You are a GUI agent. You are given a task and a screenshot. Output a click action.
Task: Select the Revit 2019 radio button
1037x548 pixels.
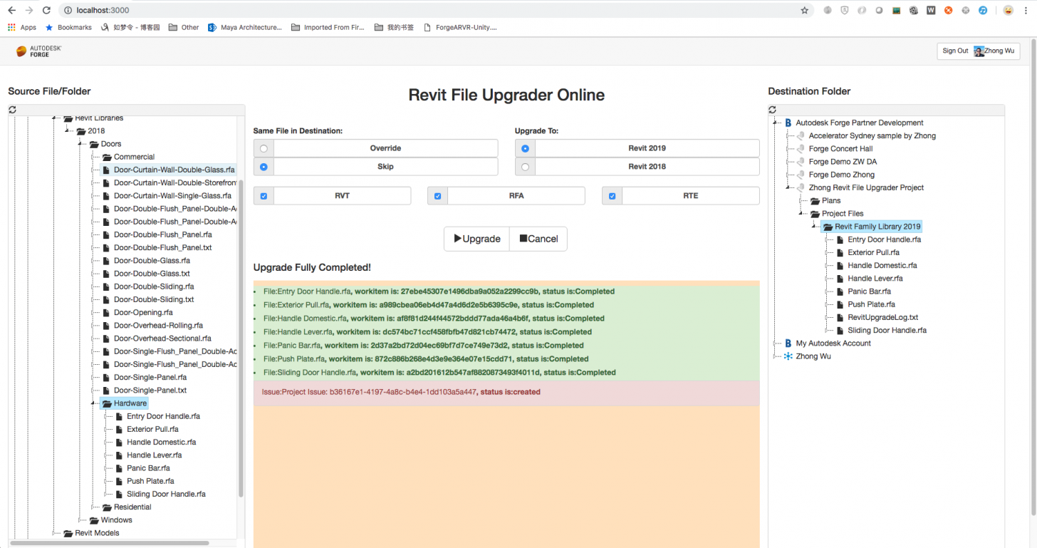coord(525,148)
